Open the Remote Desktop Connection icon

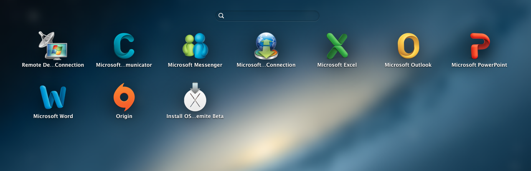pos(53,45)
